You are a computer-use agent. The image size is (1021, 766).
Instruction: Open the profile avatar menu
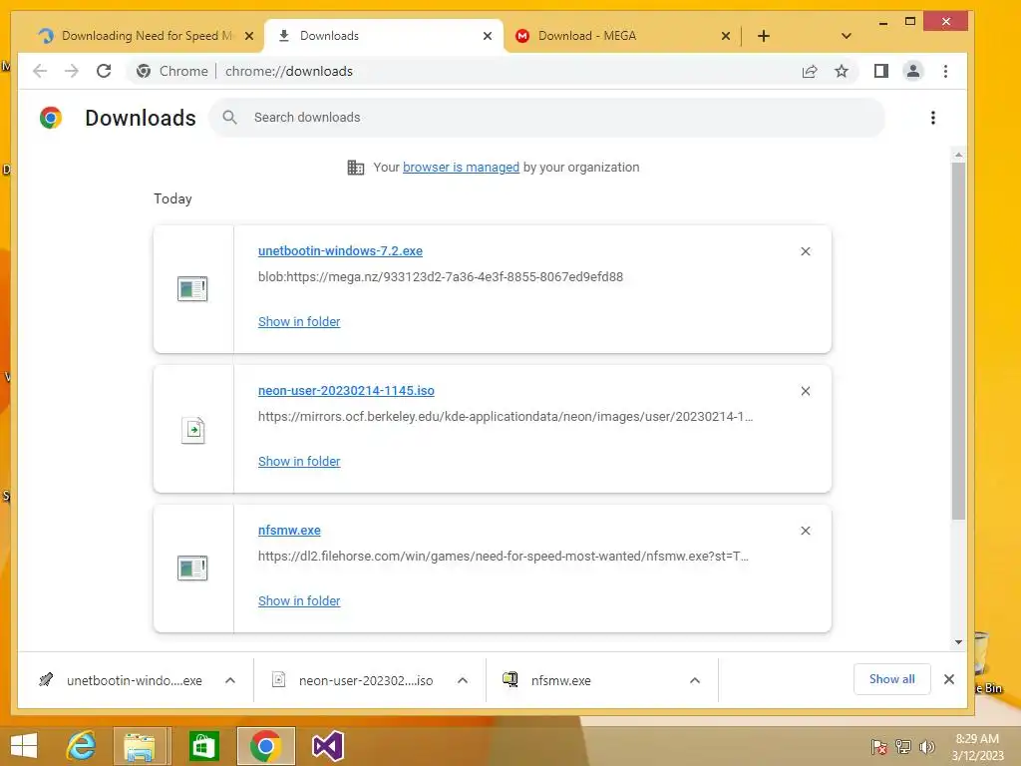point(913,71)
